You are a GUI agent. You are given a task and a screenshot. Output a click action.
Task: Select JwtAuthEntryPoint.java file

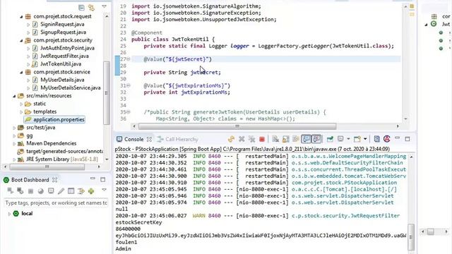pos(67,48)
